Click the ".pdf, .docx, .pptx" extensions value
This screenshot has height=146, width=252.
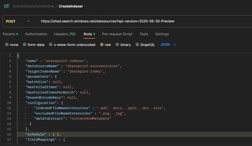point(130,108)
